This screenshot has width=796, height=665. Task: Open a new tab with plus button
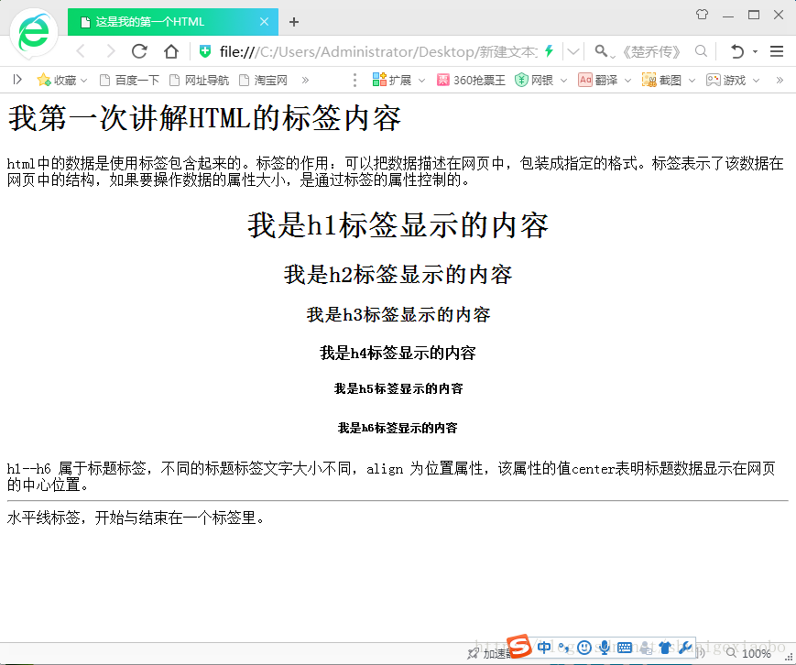[x=294, y=22]
